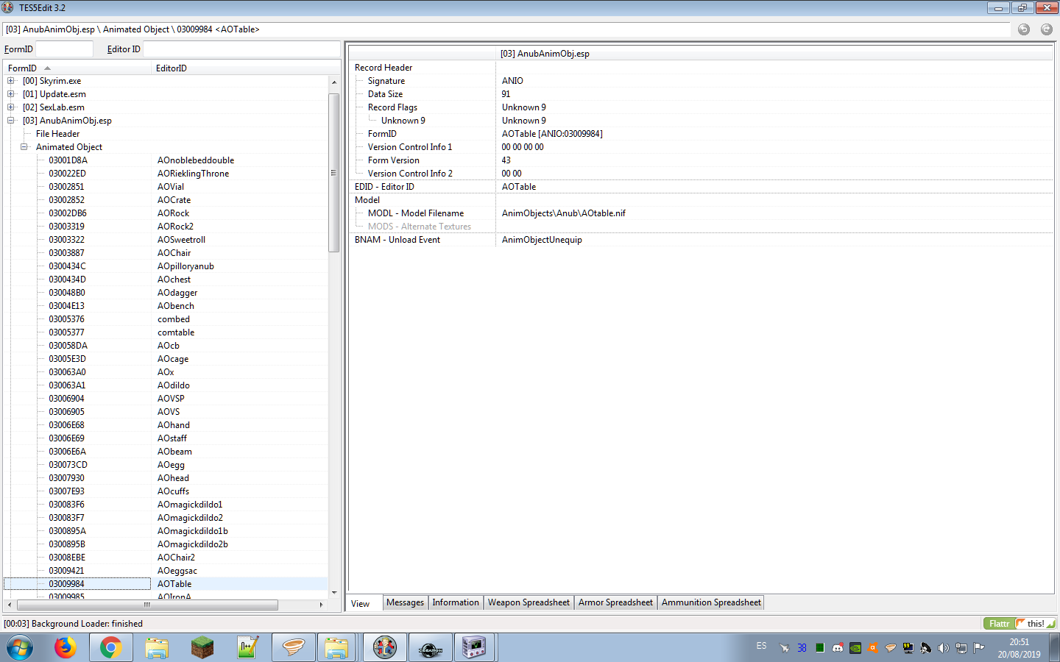Switch to the View tab
Screen dimensions: 1060x662
[x=361, y=603]
